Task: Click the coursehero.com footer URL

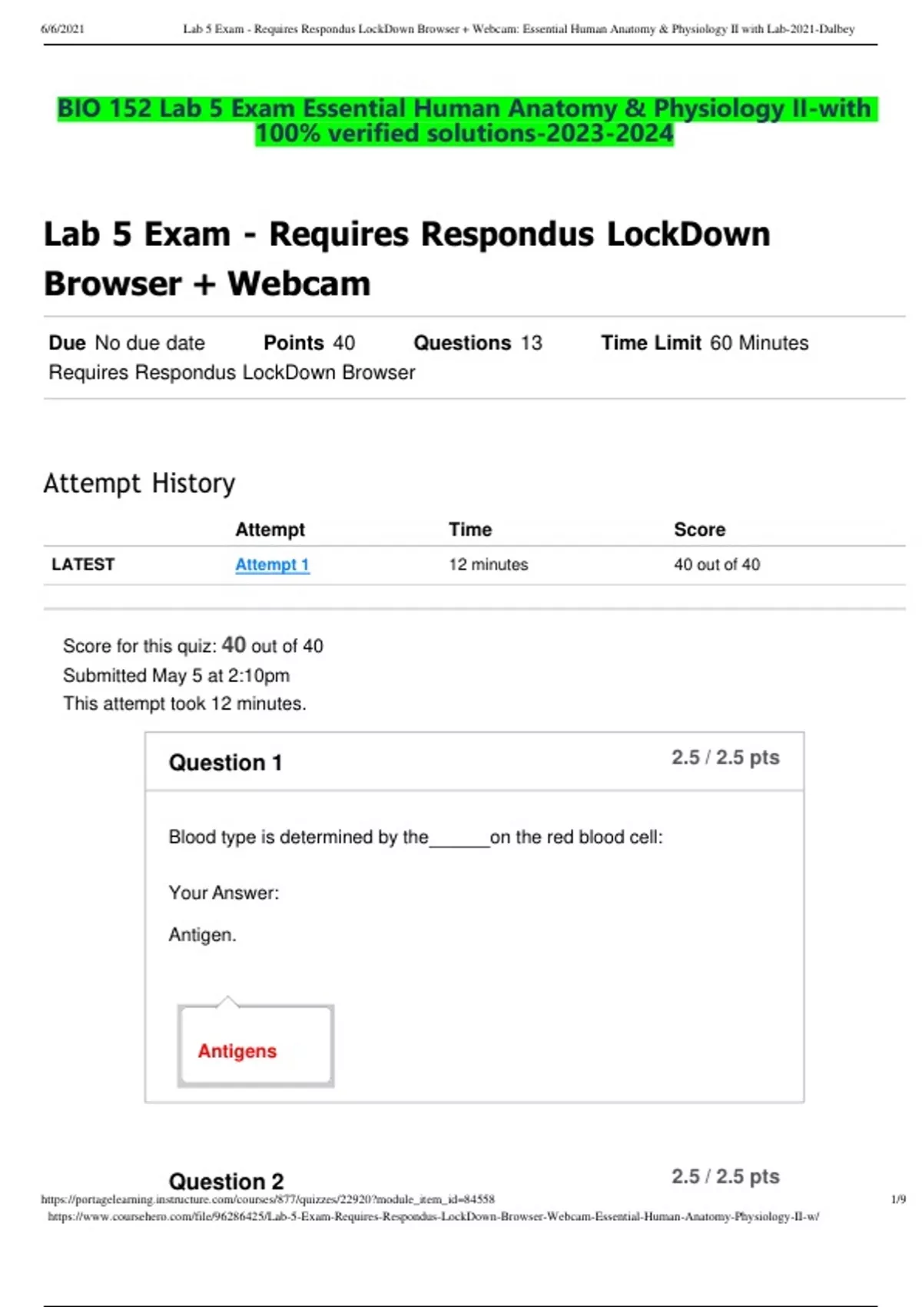Action: click(x=433, y=1216)
